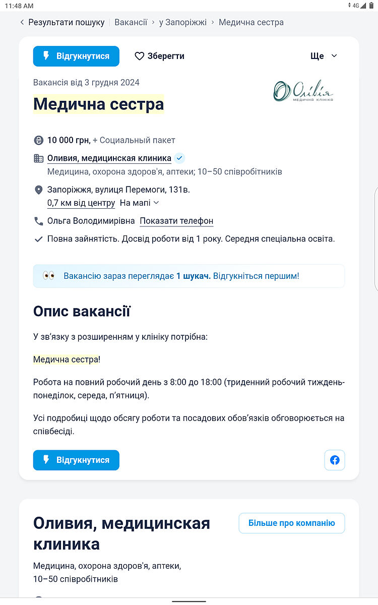Click the salary hryvnia coin icon
The image size is (378, 605).
[x=39, y=140]
